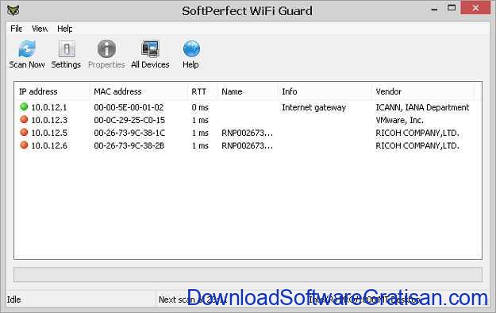
Task: Click MAC address 00-26-73-9C-38-1C
Action: point(129,133)
